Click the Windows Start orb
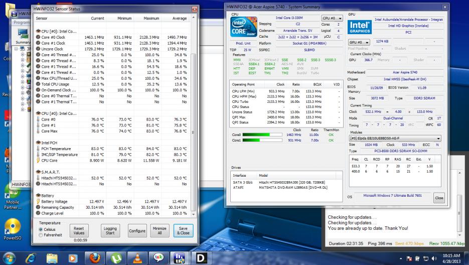The image size is (469, 265). (10, 257)
